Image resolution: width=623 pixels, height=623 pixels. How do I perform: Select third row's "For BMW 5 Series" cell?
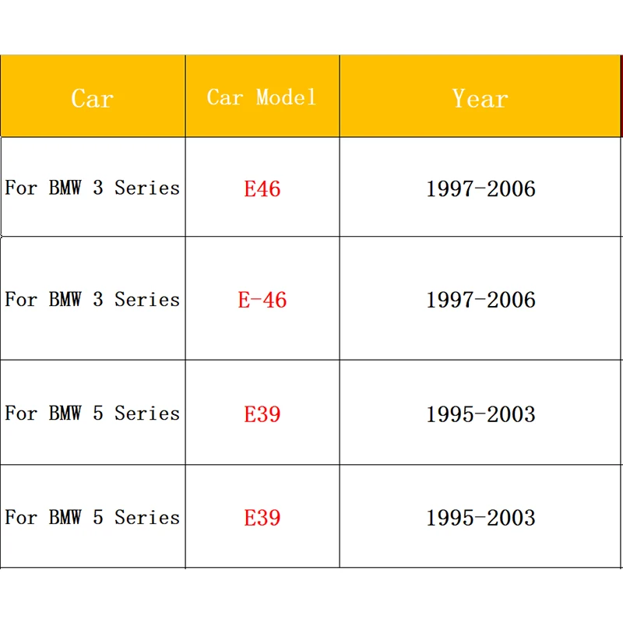92,413
